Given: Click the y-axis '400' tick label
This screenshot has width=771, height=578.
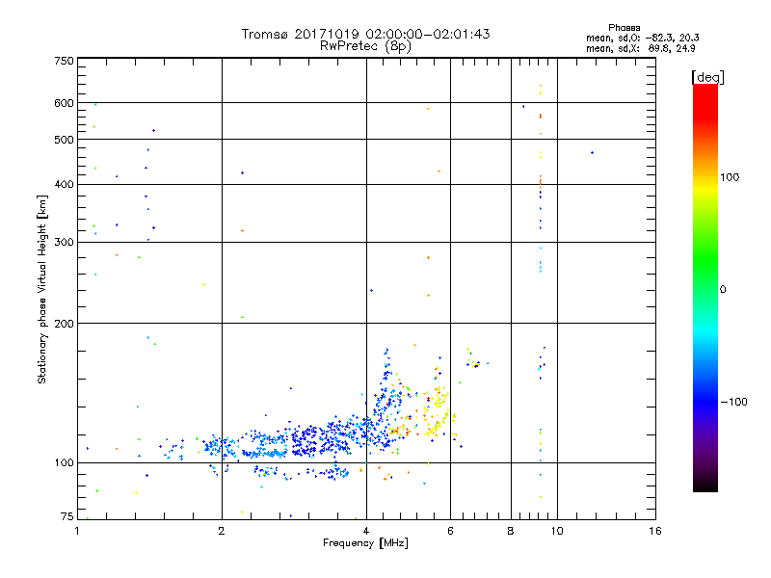Looking at the screenshot, I should (64, 184).
